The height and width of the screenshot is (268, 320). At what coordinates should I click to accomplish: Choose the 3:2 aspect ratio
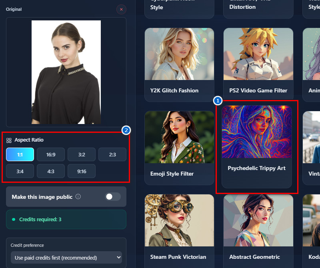point(82,154)
